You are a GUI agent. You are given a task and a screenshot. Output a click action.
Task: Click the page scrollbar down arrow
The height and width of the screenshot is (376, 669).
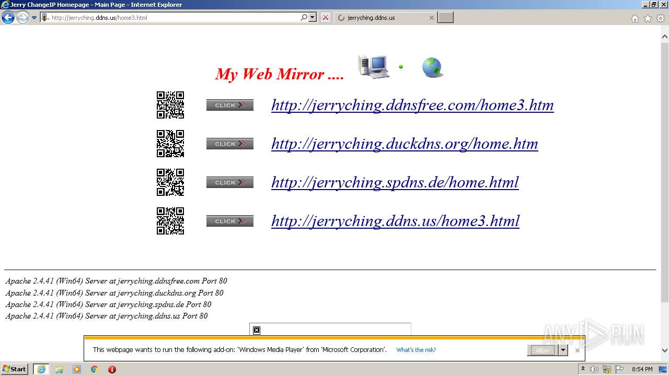coord(665,350)
